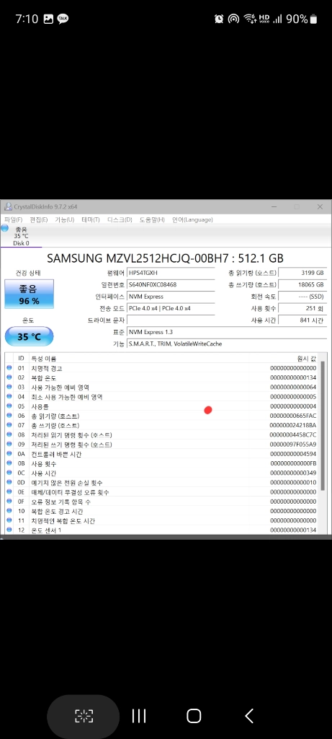Open the 언어(Language) menu

(x=192, y=219)
